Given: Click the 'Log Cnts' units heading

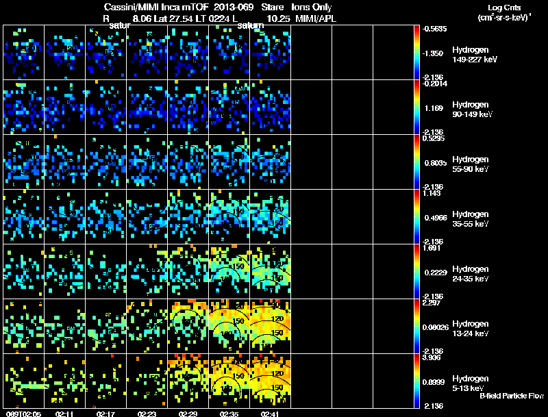Looking at the screenshot, I should pyautogui.click(x=504, y=8).
